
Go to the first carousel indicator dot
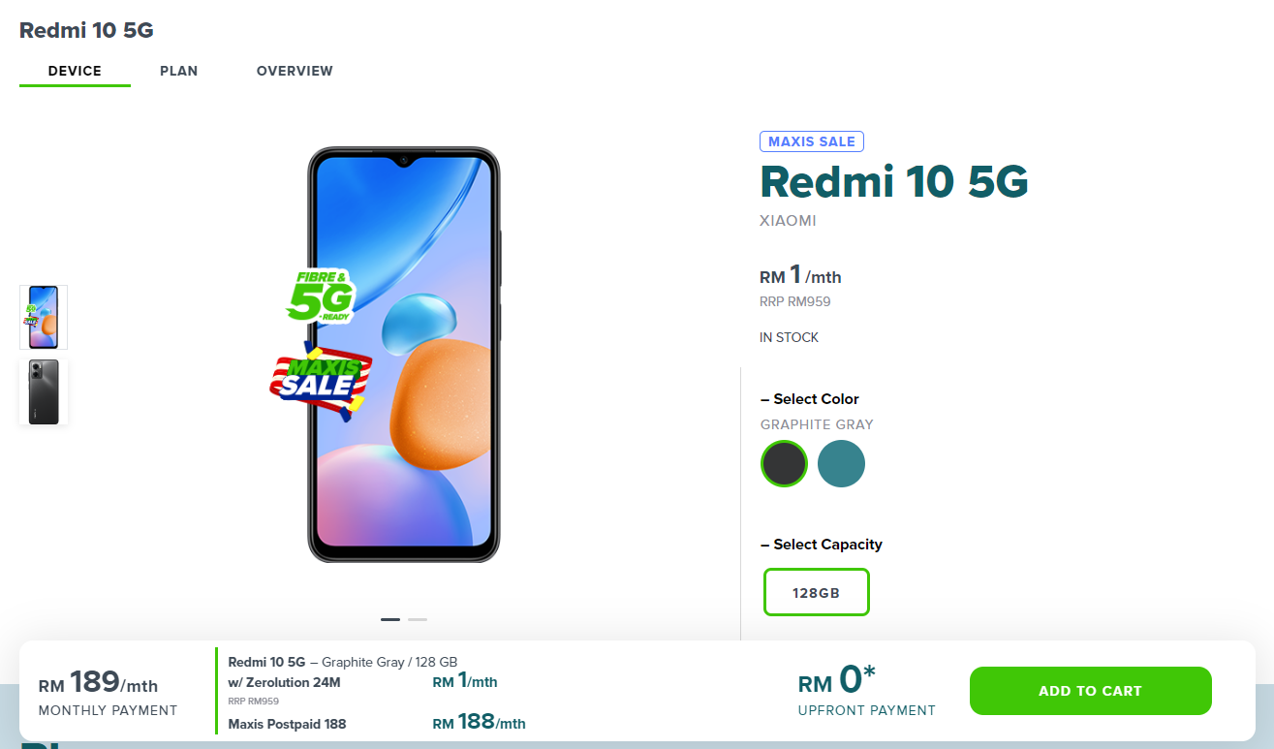pos(390,619)
